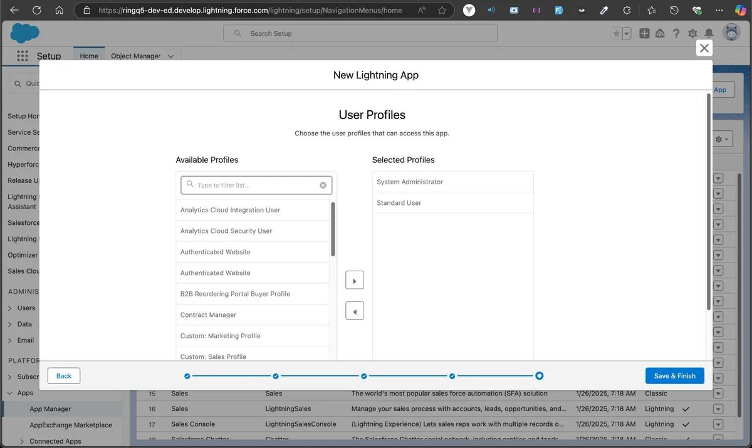Click Save & Finish
752x448 pixels.
[675, 376]
